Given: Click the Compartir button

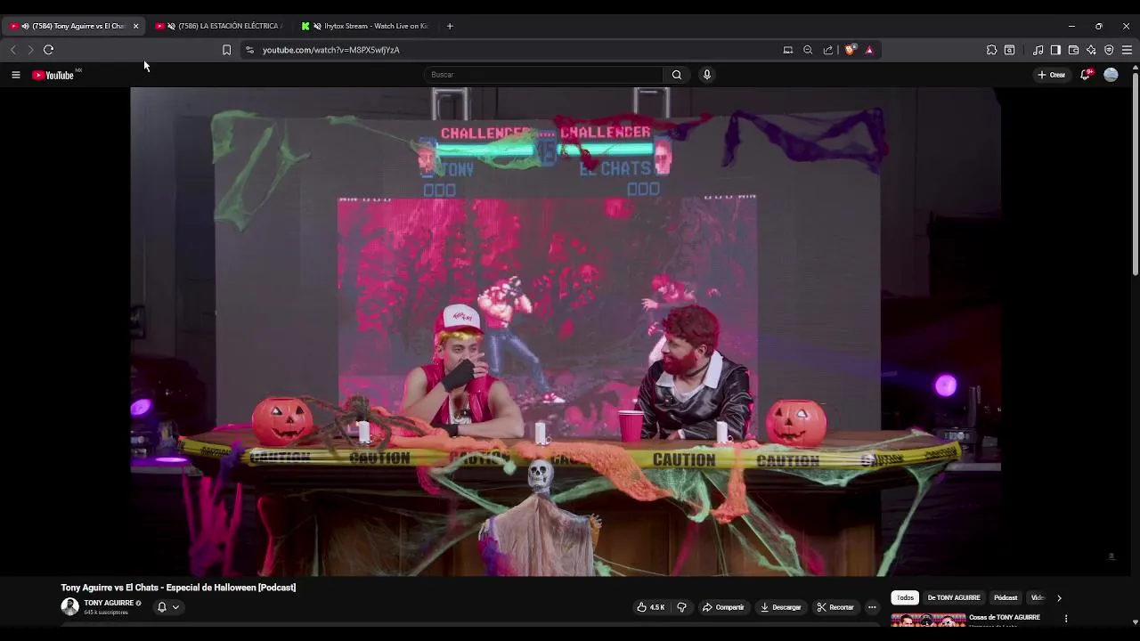Looking at the screenshot, I should [723, 607].
